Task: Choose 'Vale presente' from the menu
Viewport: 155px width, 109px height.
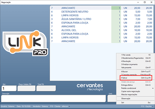Action: [x=136, y=68]
